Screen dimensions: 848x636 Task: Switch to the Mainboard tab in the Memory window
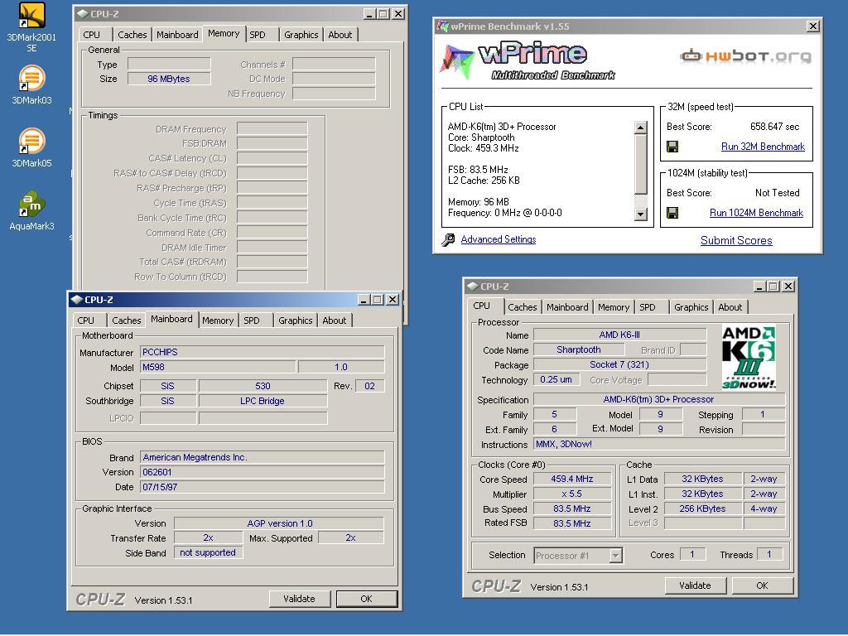177,35
